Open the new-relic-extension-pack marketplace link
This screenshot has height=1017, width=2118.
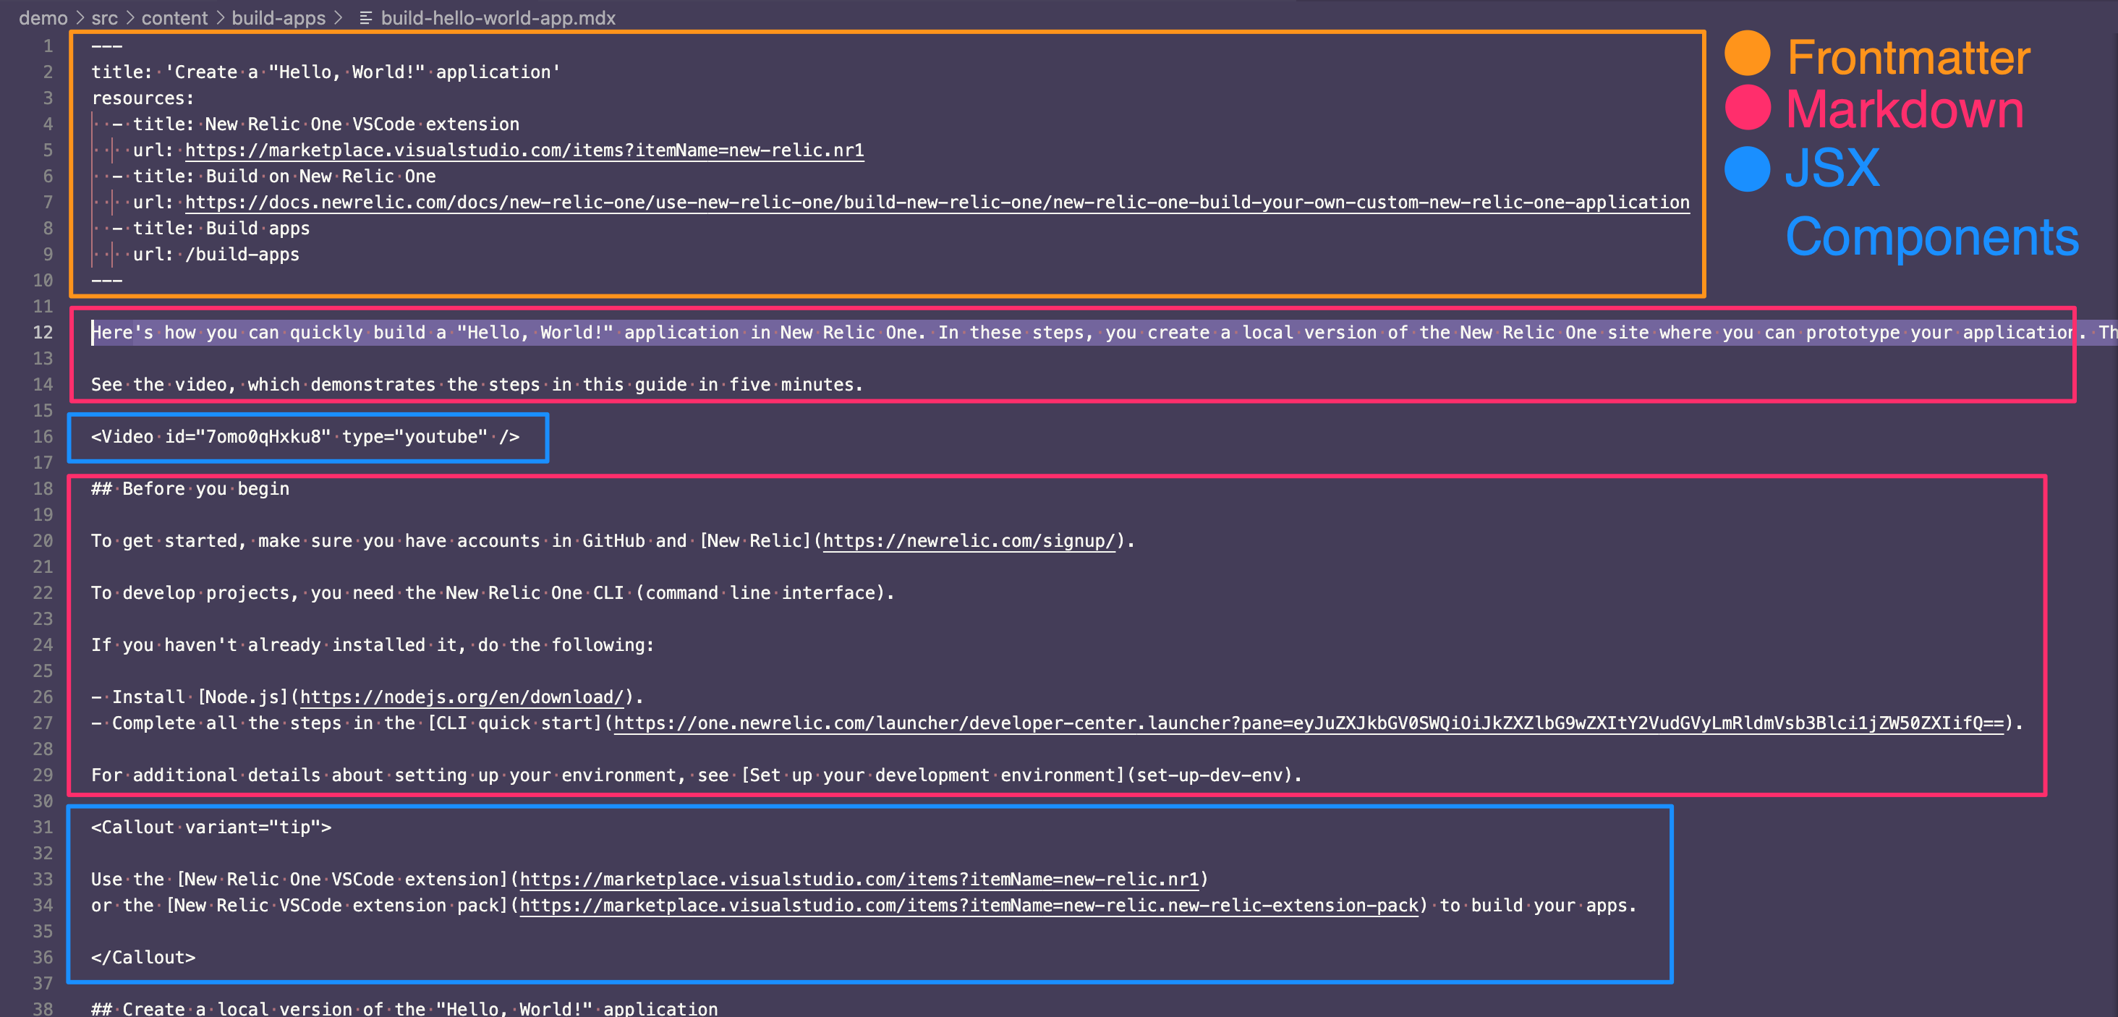click(x=969, y=905)
